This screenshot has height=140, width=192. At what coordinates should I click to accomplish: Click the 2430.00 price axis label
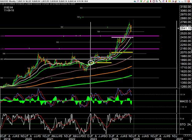coord(186,37)
